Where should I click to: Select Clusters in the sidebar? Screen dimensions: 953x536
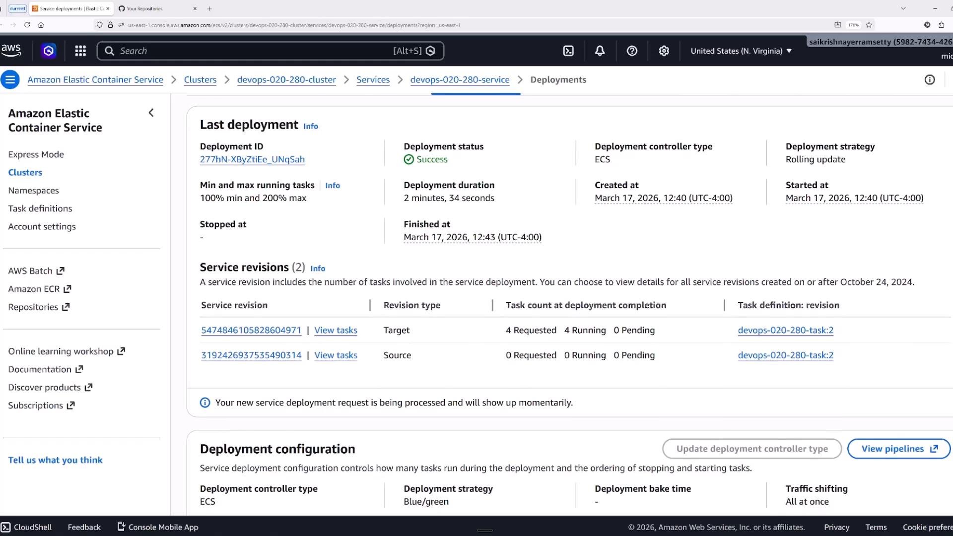coord(25,172)
